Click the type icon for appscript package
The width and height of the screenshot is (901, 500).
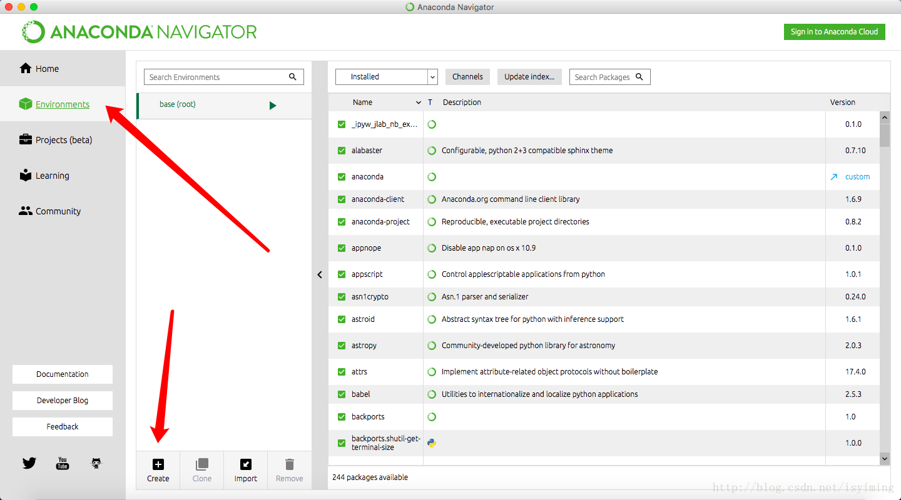click(x=432, y=274)
